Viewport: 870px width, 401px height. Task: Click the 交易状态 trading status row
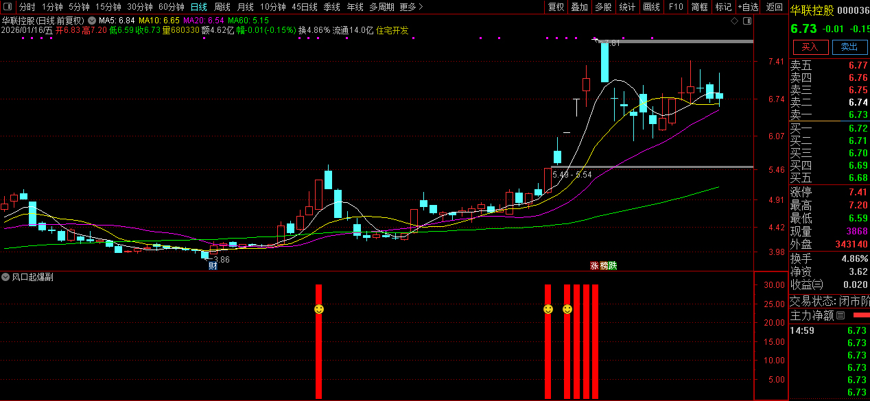[x=829, y=300]
